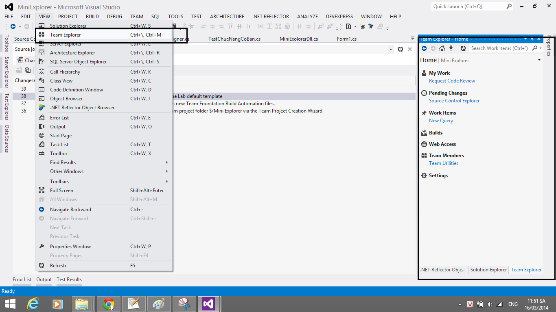Click the Request Code Review link
Image resolution: width=556 pixels, height=312 pixels.
tap(452, 81)
